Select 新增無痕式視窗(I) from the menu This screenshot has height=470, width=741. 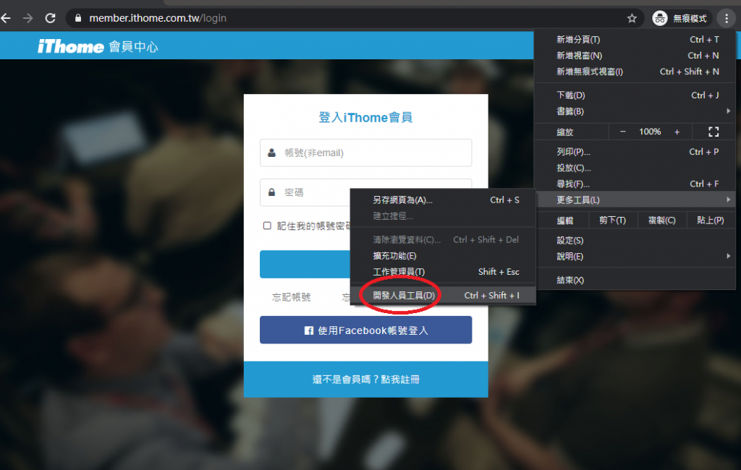[635, 72]
